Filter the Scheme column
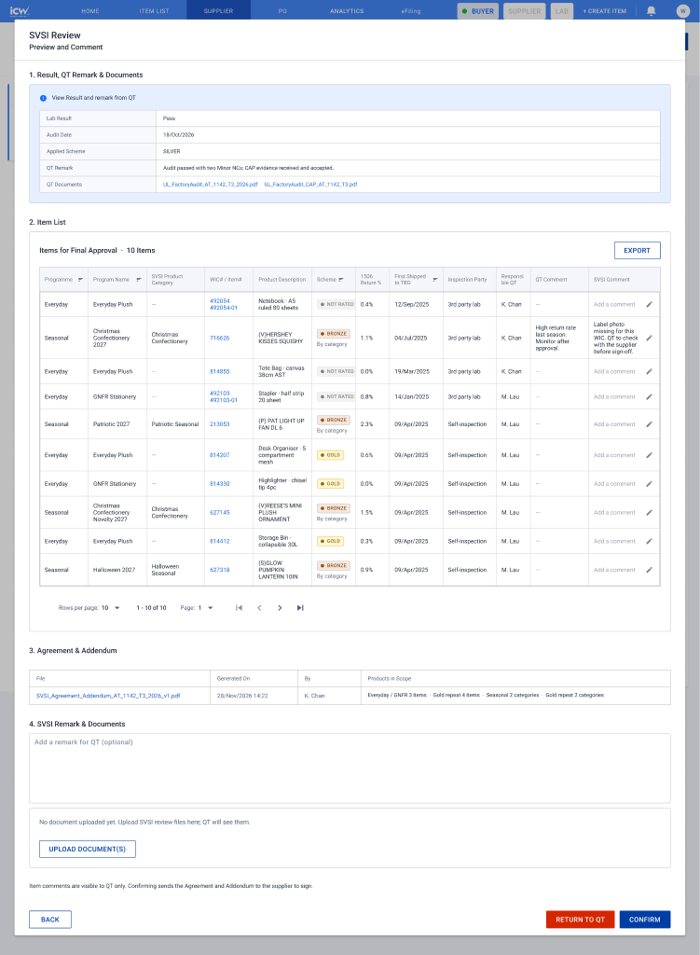The width and height of the screenshot is (700, 955). point(341,280)
